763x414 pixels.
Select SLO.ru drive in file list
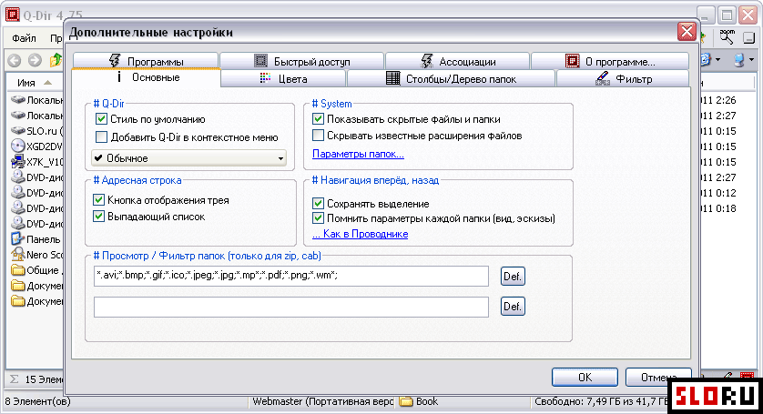[36, 131]
